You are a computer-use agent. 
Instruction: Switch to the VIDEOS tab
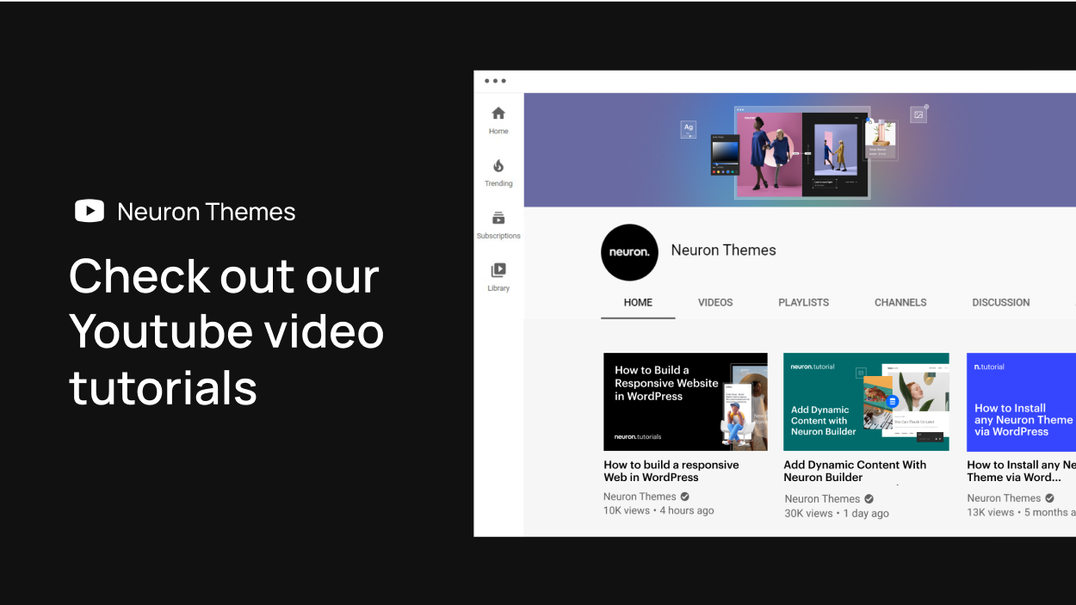point(715,303)
